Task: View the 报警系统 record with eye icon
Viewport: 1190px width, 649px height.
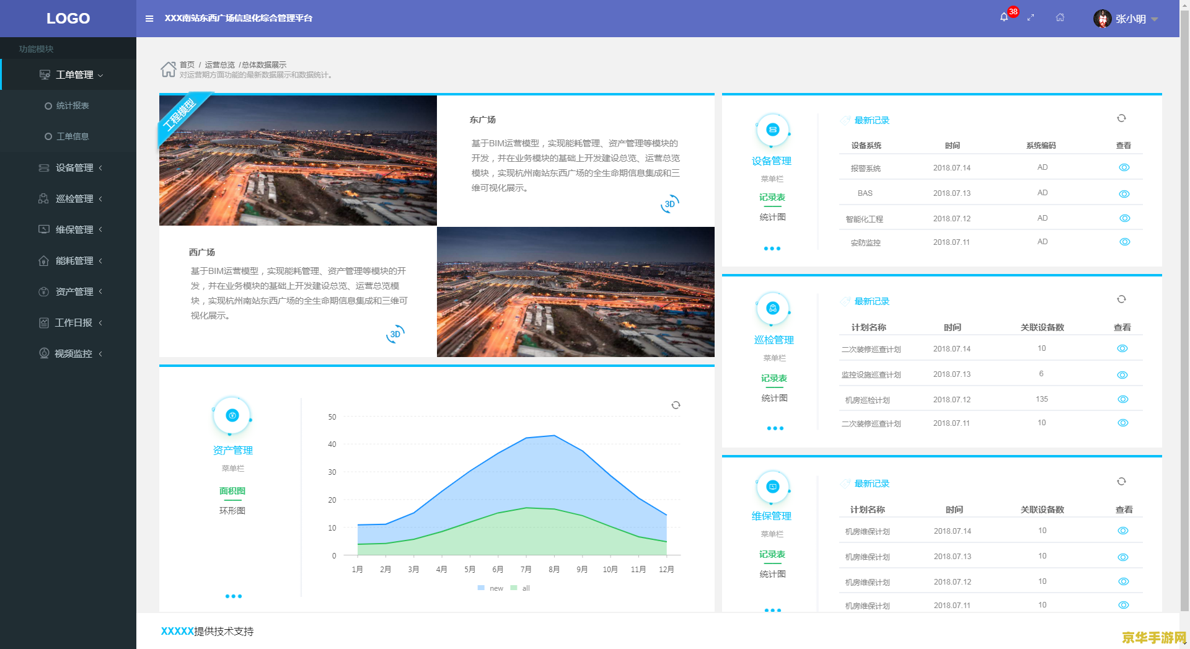Action: point(1124,167)
